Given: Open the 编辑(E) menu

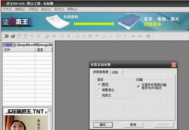Looking at the screenshot, I should [x=20, y=9].
